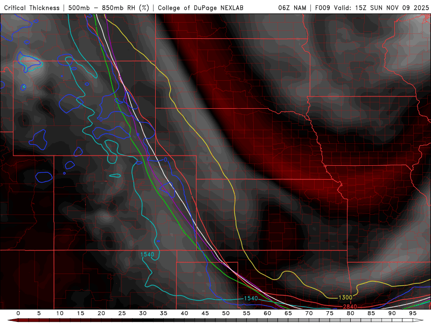This screenshot has height=323, width=431.
Task: Select the '75' value on the color scale
Action: click(x=330, y=313)
